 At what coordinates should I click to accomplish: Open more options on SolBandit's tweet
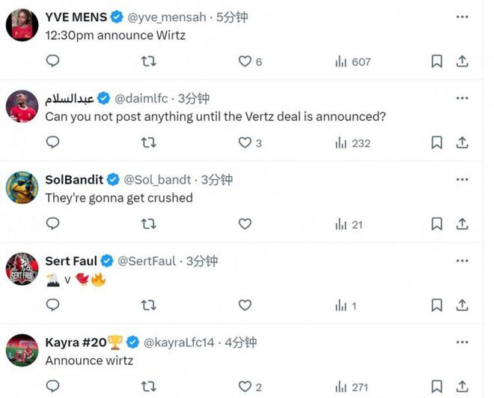coord(462,180)
